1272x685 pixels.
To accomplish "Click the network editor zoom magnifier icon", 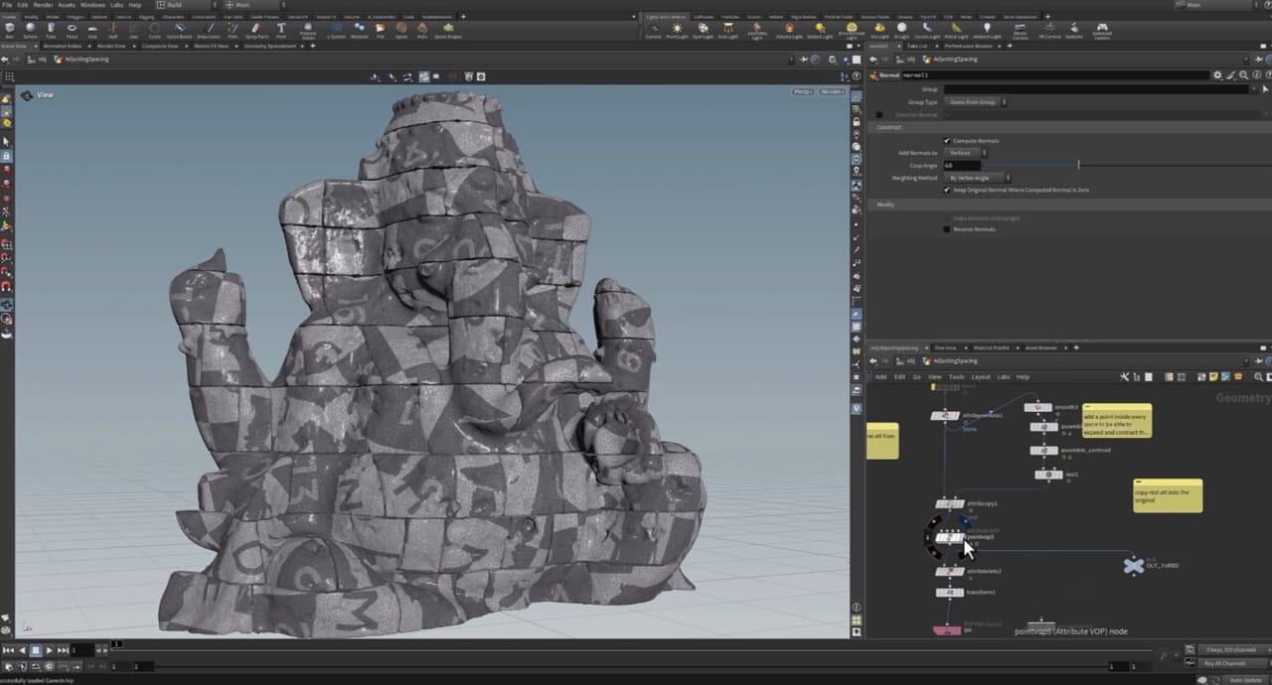I will point(1259,377).
